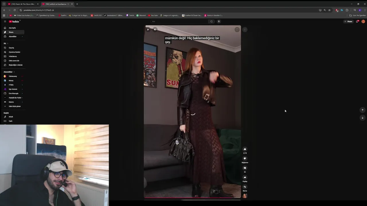367x206 pixels.
Task: Open Abonelikler in the top sidebar section
Action: click(13, 36)
